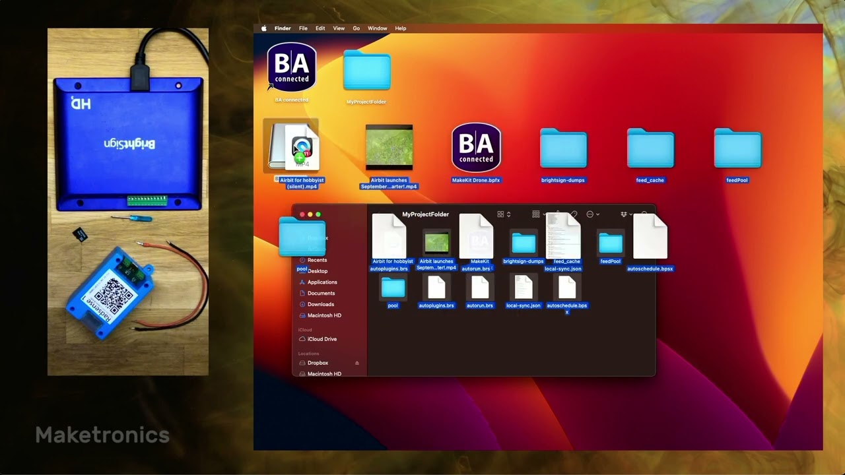Open the File menu
The height and width of the screenshot is (475, 845).
pos(303,28)
